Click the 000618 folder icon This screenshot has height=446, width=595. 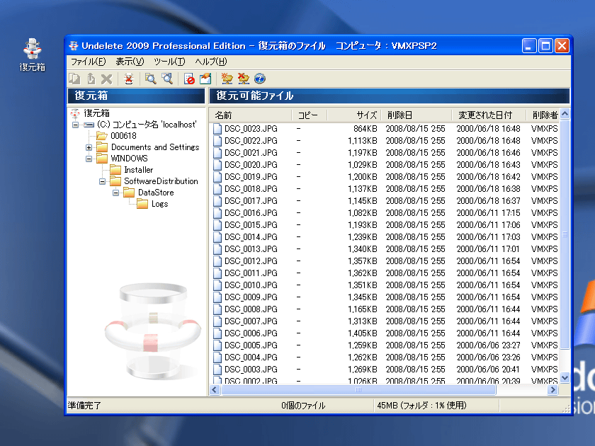pos(102,136)
